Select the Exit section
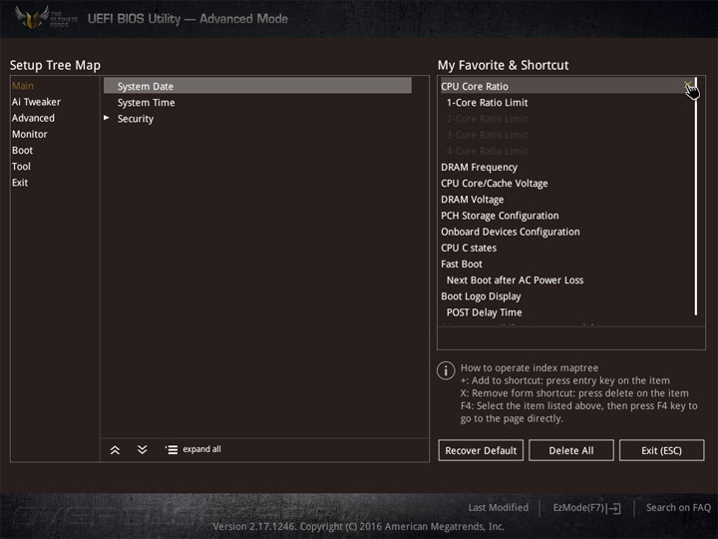Viewport: 718px width, 539px height. point(20,183)
